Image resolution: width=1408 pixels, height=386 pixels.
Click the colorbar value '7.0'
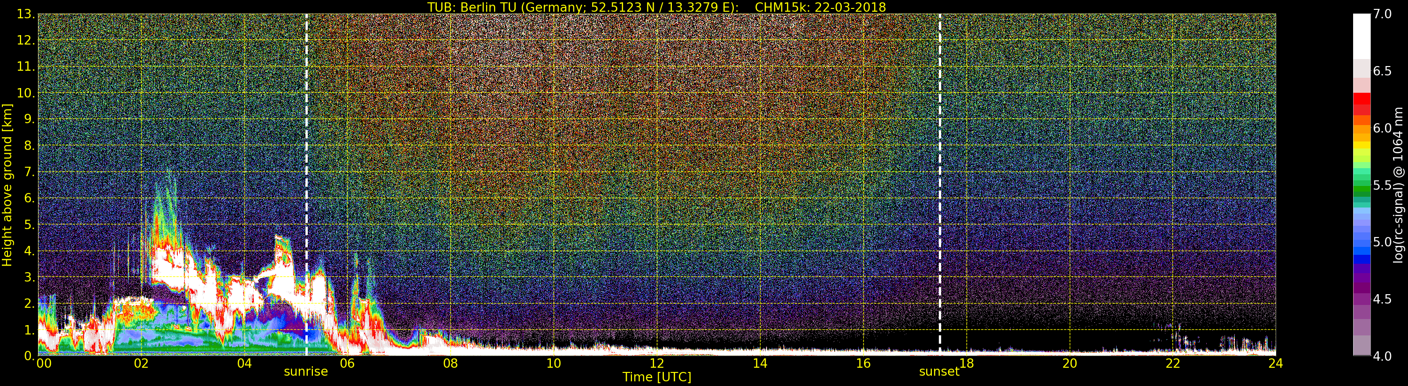[1382, 14]
